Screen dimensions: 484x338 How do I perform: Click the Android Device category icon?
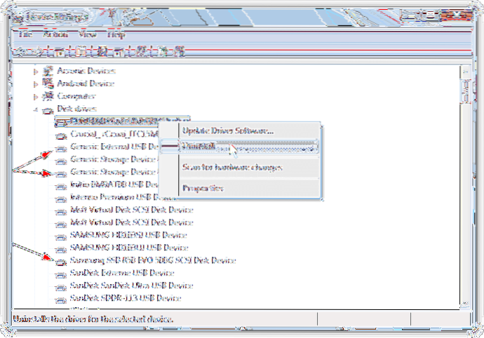[48, 83]
